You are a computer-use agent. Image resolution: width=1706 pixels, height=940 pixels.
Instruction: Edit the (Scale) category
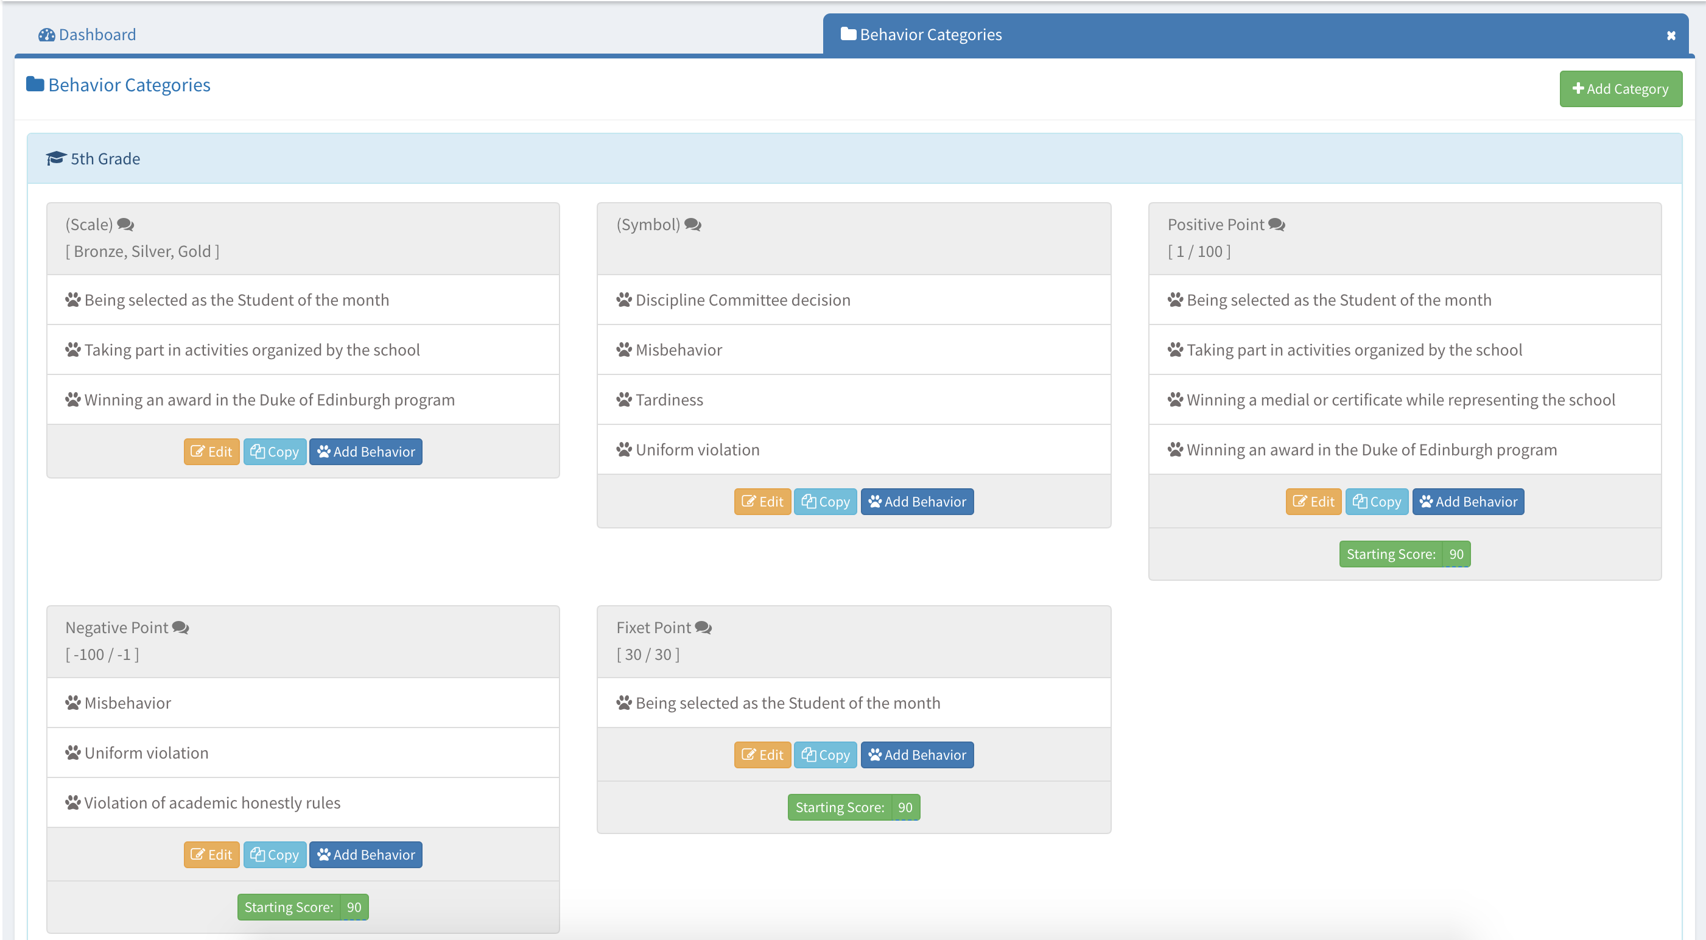pyautogui.click(x=211, y=452)
